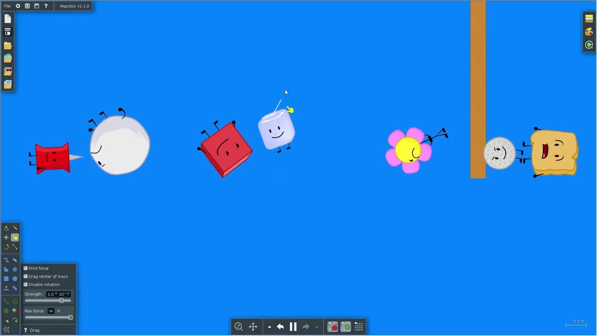This screenshot has width=597, height=336.
Task: Click the save scene disk icon
Action: (x=7, y=32)
